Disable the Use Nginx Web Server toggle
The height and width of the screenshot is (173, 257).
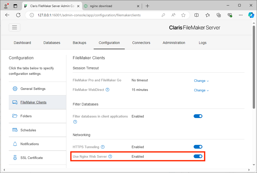(x=198, y=156)
